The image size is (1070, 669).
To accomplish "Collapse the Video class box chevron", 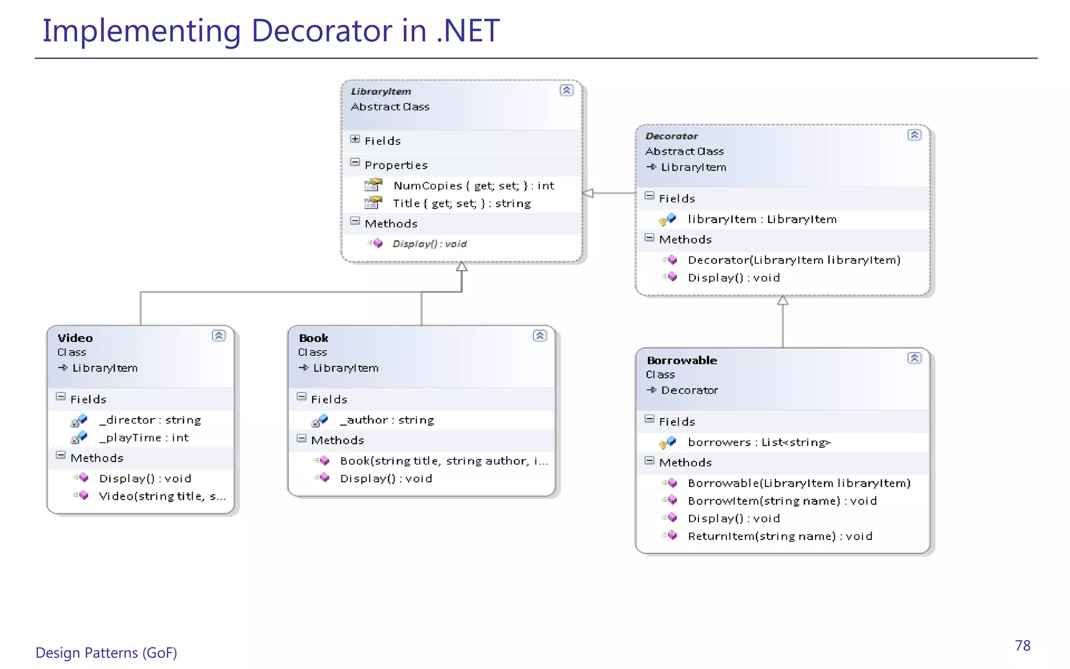I will click(218, 336).
